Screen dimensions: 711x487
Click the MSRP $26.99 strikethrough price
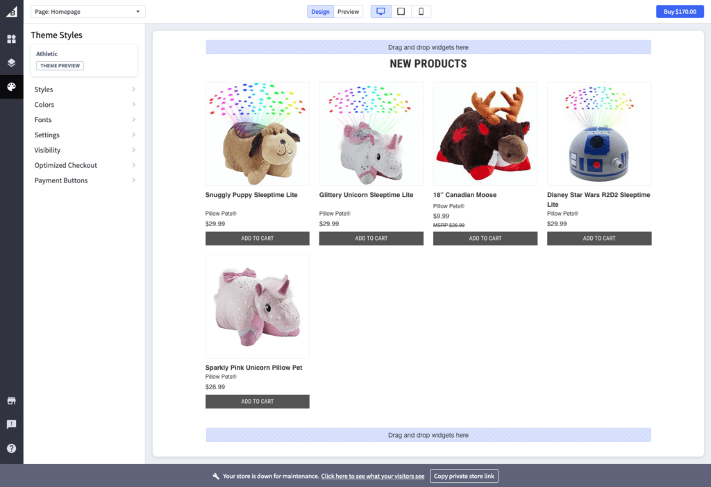pos(449,225)
